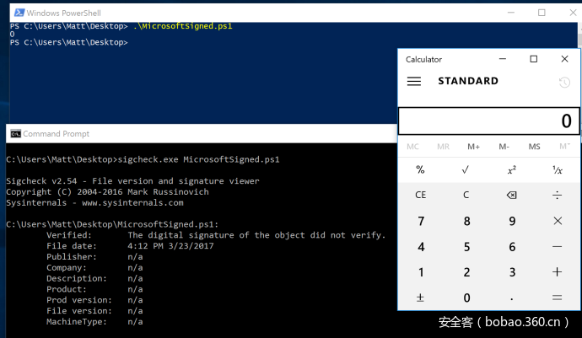Click digit 0 key on Calculator keypad
This screenshot has width=582, height=338.
click(x=466, y=298)
